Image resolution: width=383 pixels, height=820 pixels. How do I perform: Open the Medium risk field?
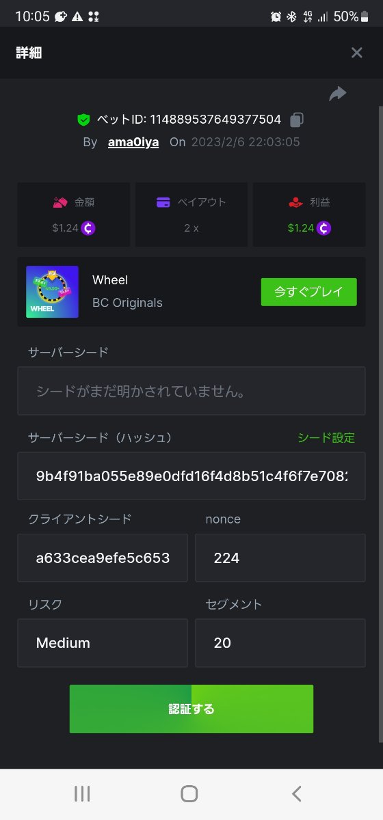pyautogui.click(x=103, y=643)
